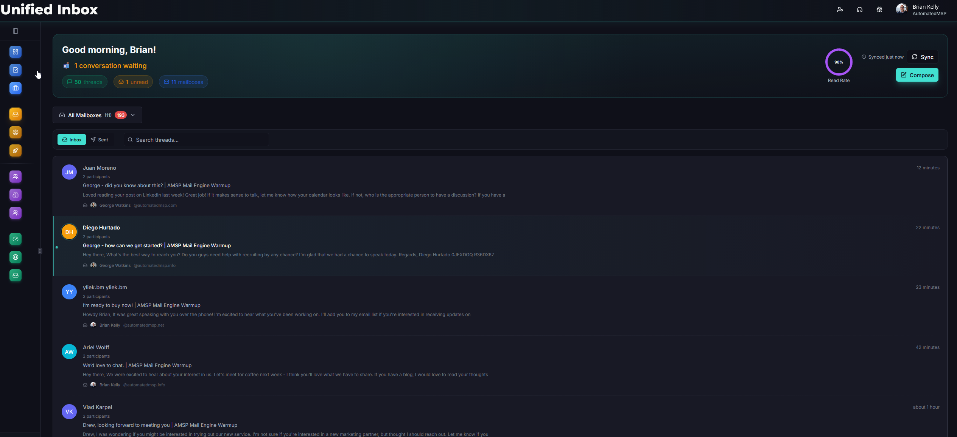Select the Inbox tab
This screenshot has width=957, height=437.
[72, 140]
